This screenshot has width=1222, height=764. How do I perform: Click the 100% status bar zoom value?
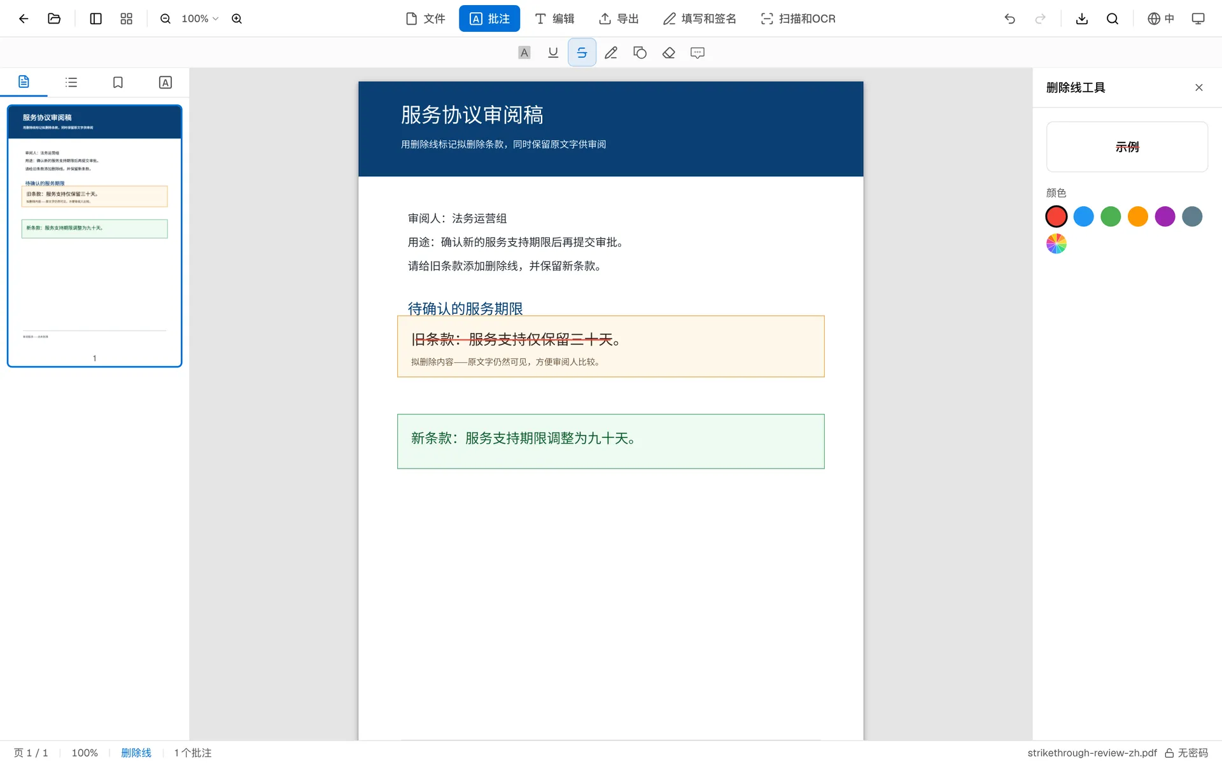pyautogui.click(x=85, y=753)
